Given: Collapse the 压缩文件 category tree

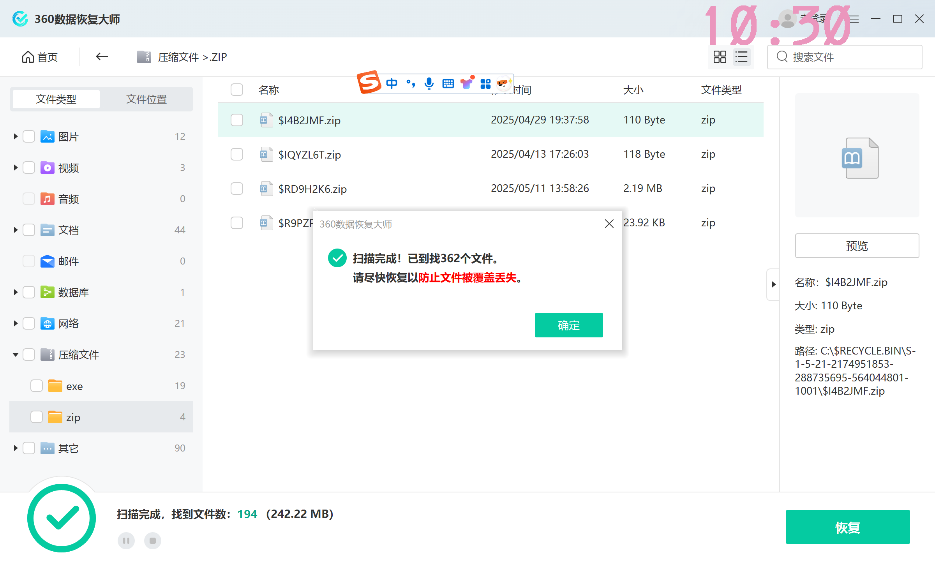Looking at the screenshot, I should pos(16,355).
